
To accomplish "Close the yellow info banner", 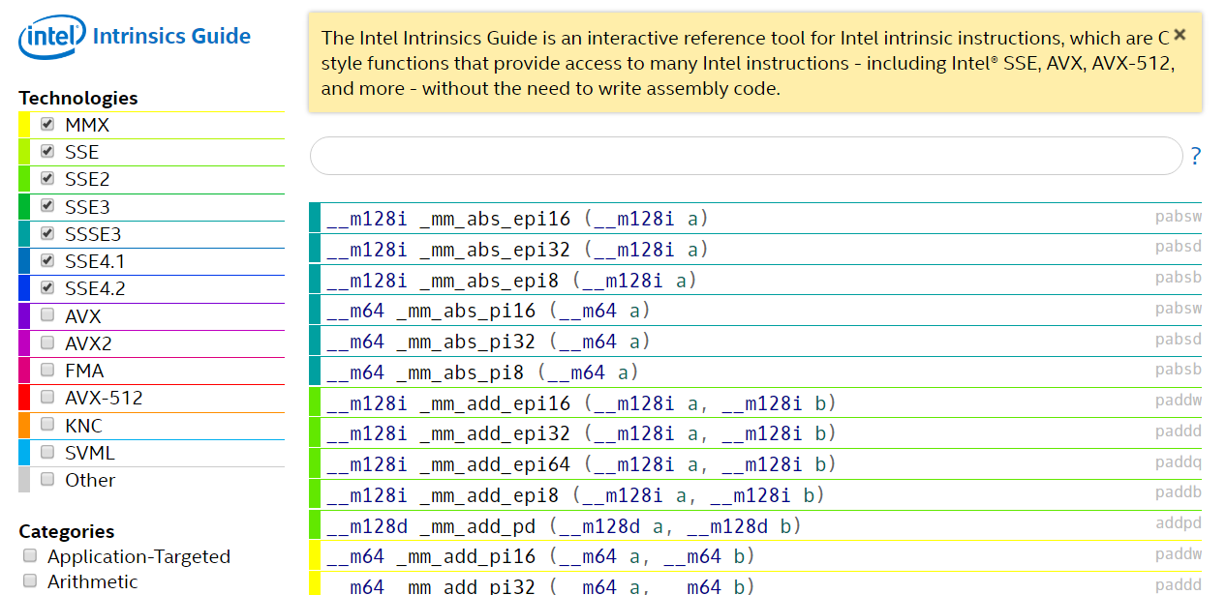I will [x=1180, y=34].
